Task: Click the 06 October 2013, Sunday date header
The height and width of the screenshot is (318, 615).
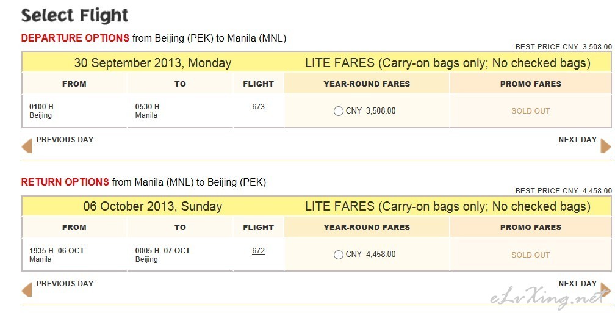Action: (153, 206)
